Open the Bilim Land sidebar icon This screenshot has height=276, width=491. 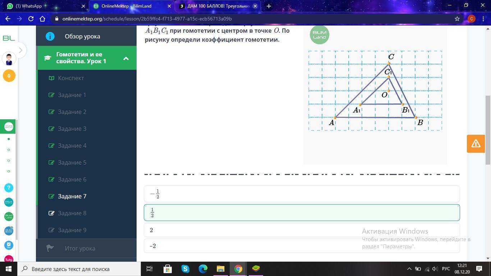click(x=9, y=216)
